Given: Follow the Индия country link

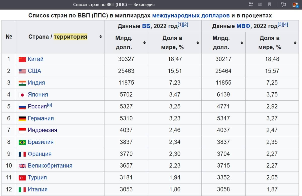Looking at the screenshot, I should (x=36, y=83).
